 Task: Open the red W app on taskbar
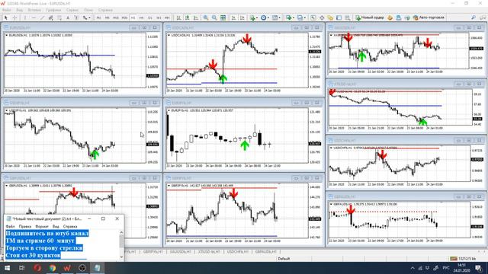(x=67, y=268)
